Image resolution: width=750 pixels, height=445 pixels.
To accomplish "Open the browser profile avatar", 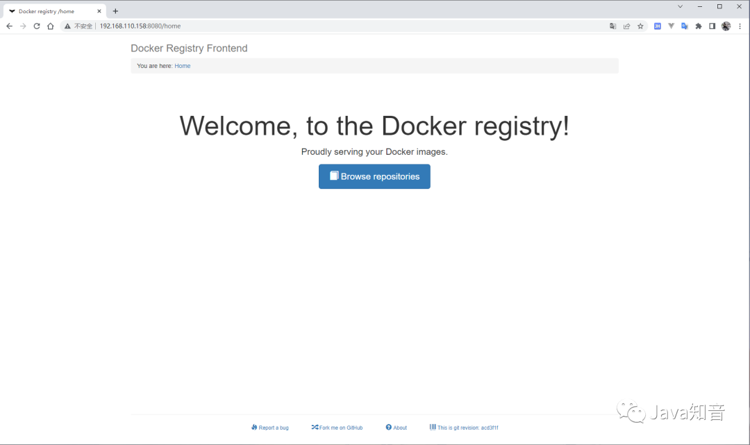I will pyautogui.click(x=726, y=26).
